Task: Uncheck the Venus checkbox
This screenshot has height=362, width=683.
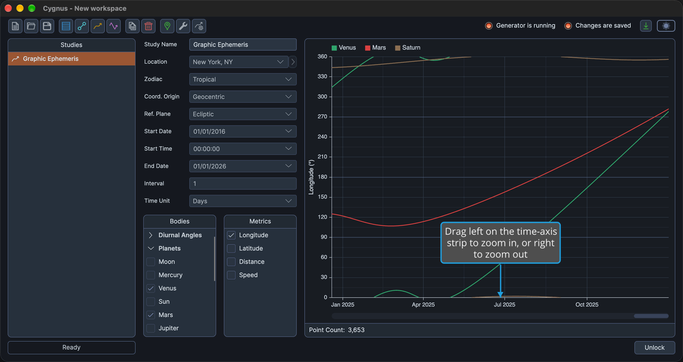Action: [x=151, y=288]
